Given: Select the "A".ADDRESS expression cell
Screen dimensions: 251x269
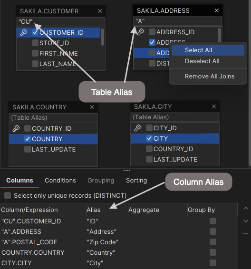Looking at the screenshot, I should pyautogui.click(x=43, y=231).
